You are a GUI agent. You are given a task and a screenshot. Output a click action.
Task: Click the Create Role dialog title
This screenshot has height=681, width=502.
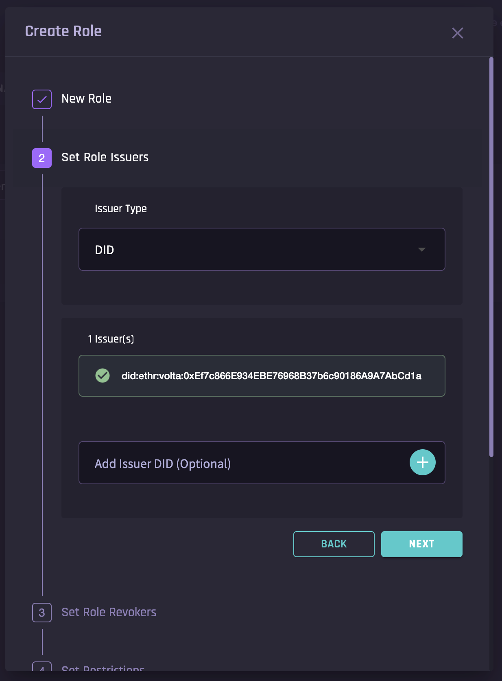click(63, 31)
